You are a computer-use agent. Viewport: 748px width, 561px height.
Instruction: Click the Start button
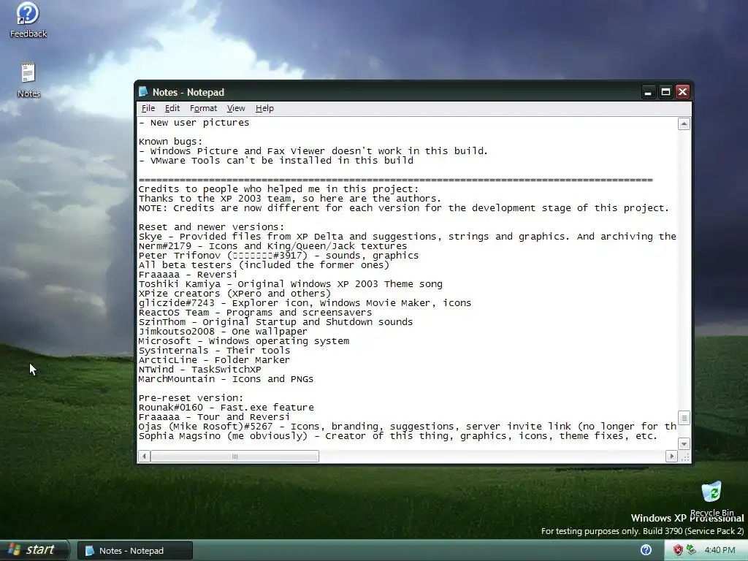(34, 550)
